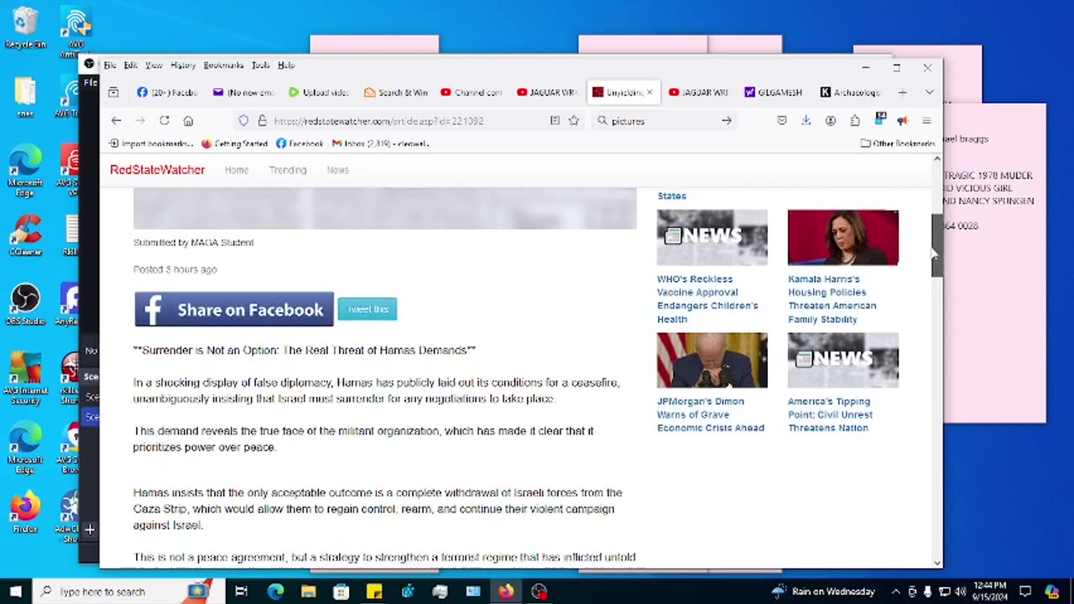Open Task View on the taskbar
Screen dimensions: 1074x604
click(241, 591)
